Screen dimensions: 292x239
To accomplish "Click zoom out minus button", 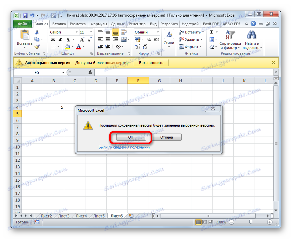I will pyautogui.click(x=231, y=222).
